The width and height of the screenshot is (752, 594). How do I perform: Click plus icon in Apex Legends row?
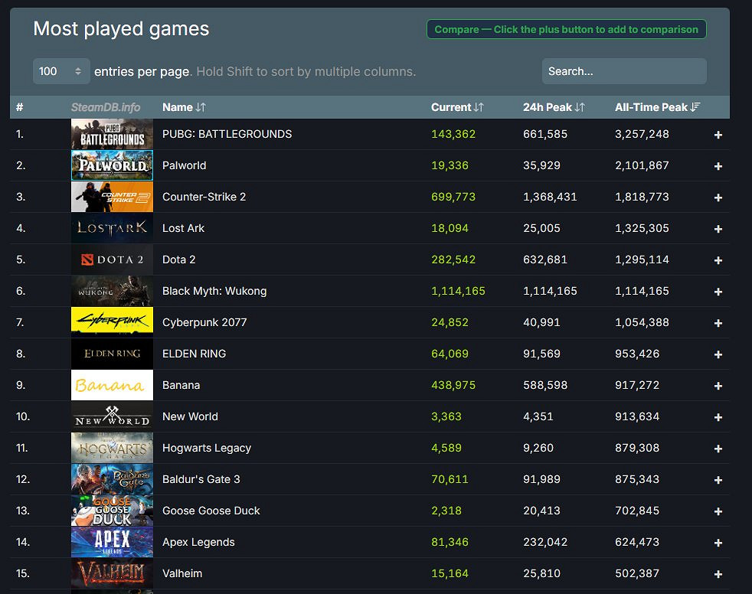pyautogui.click(x=718, y=543)
